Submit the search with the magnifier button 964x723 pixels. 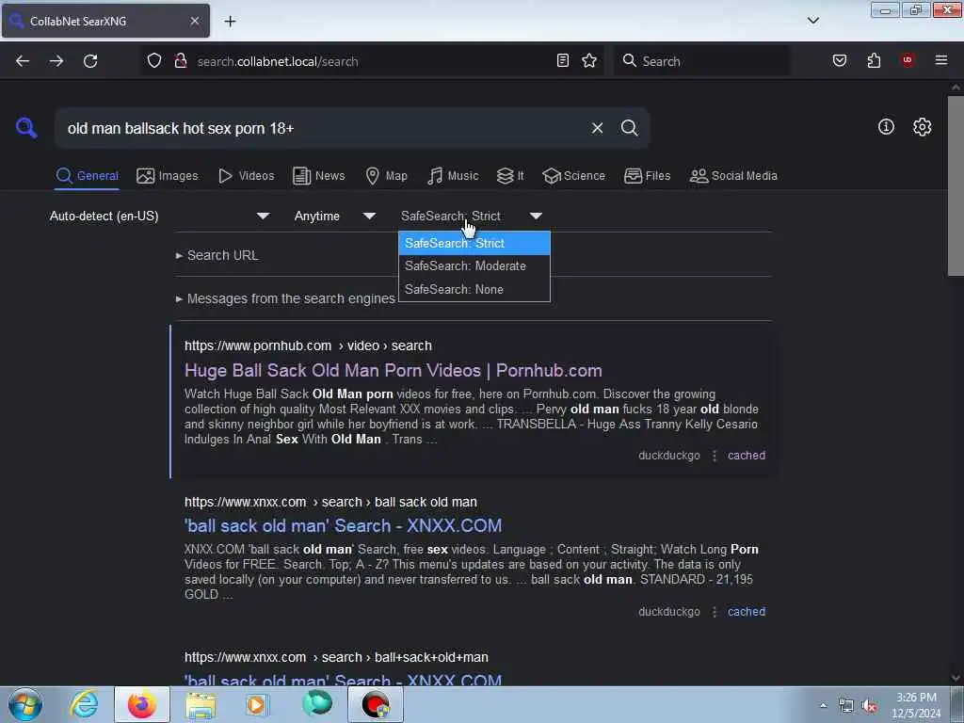tap(630, 128)
